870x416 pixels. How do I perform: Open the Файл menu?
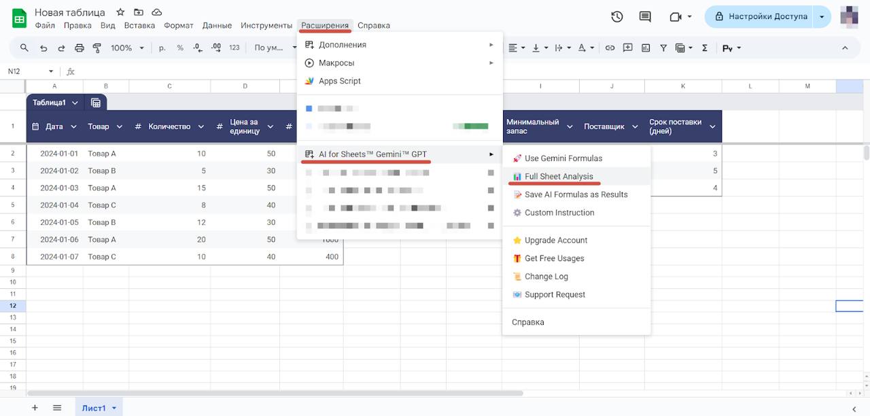point(45,25)
